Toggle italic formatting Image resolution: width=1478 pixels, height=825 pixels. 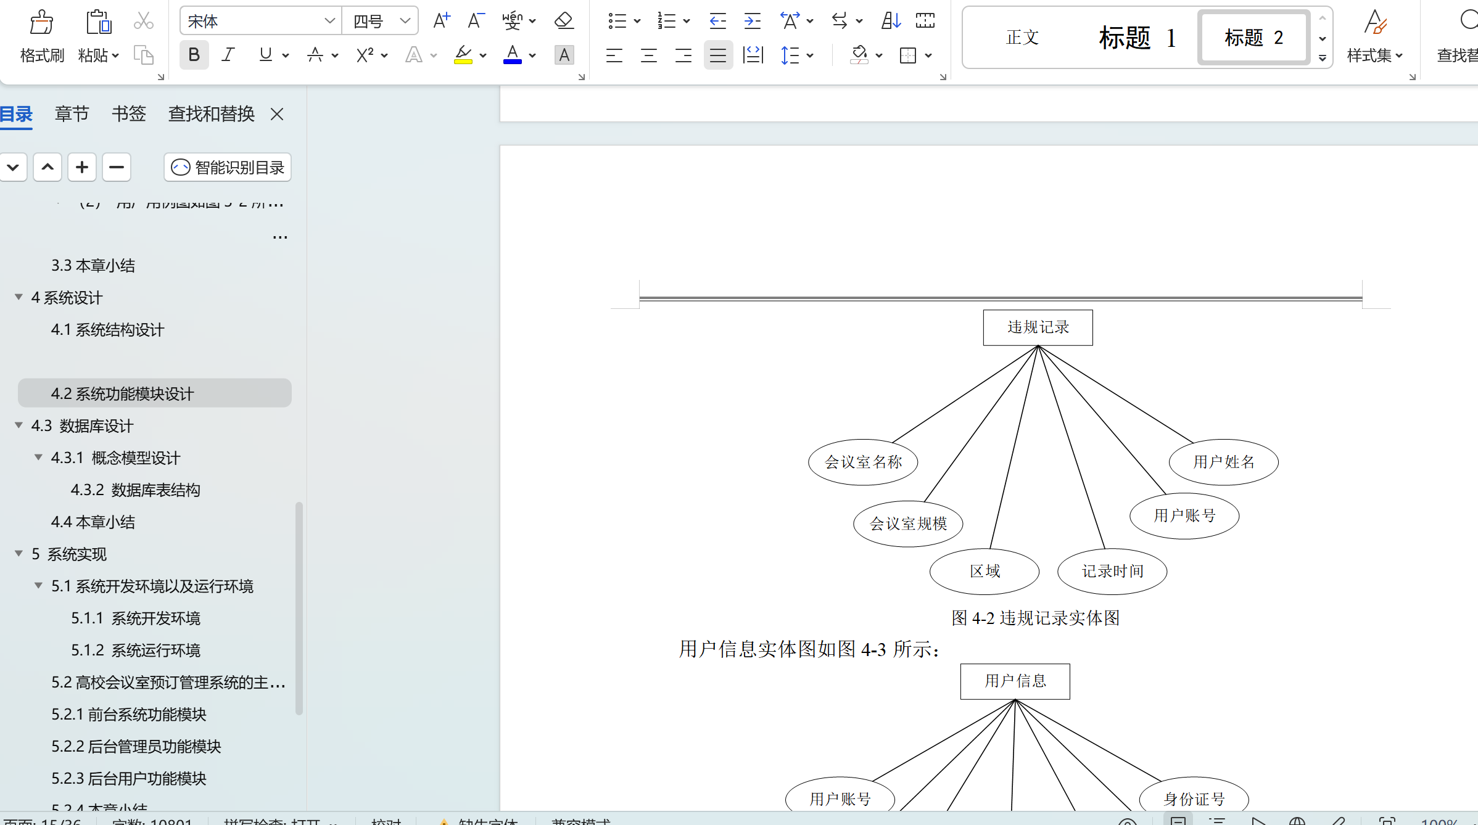[228, 55]
